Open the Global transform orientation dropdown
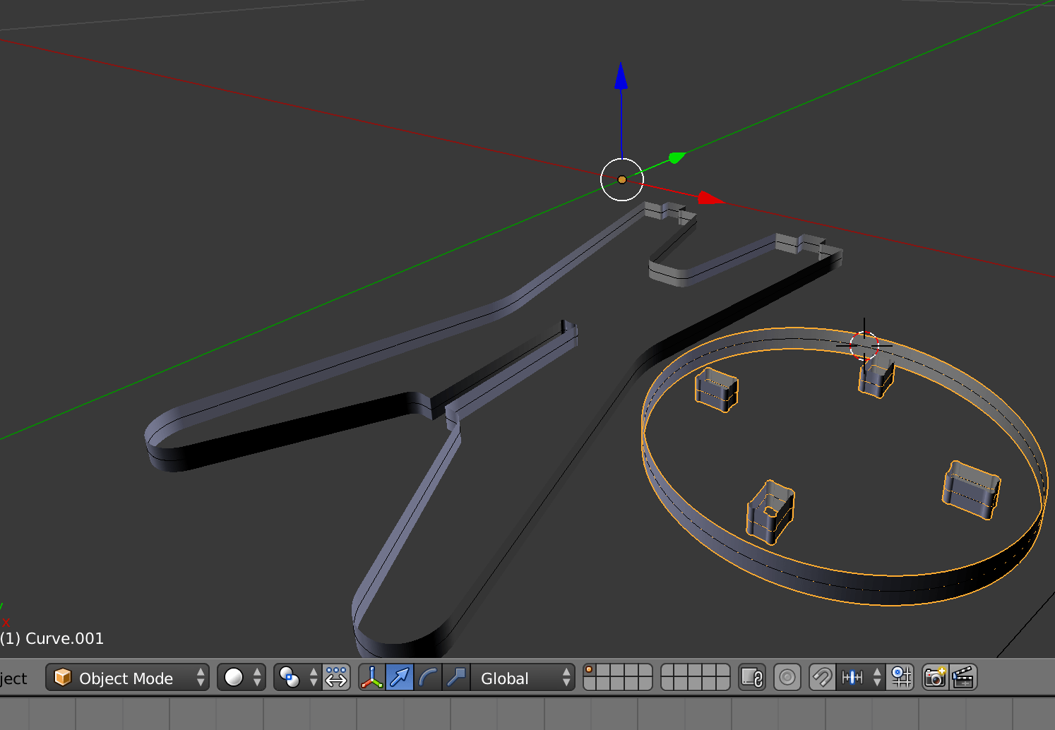This screenshot has width=1055, height=730. click(x=523, y=678)
